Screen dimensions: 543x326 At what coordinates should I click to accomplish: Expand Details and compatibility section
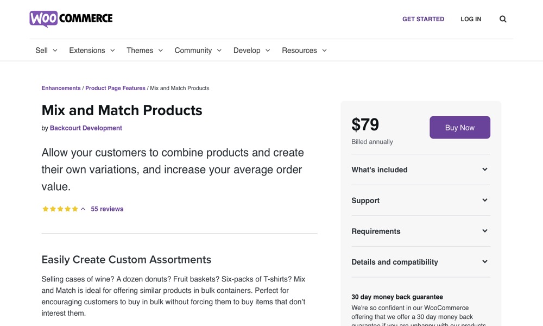tap(421, 262)
